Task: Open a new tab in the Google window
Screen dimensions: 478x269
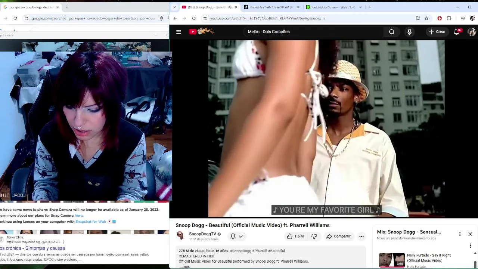Action: point(67,7)
